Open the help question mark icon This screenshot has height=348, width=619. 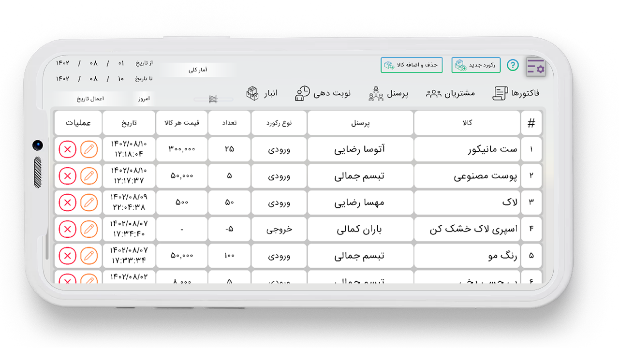[513, 65]
